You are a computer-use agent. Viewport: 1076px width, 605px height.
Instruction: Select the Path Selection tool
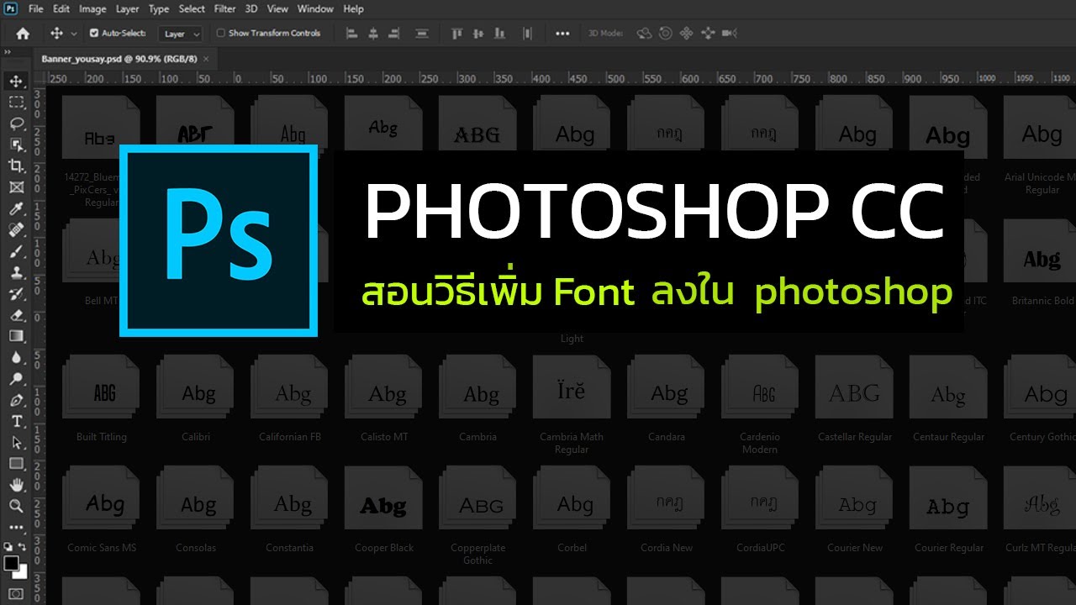pyautogui.click(x=16, y=442)
